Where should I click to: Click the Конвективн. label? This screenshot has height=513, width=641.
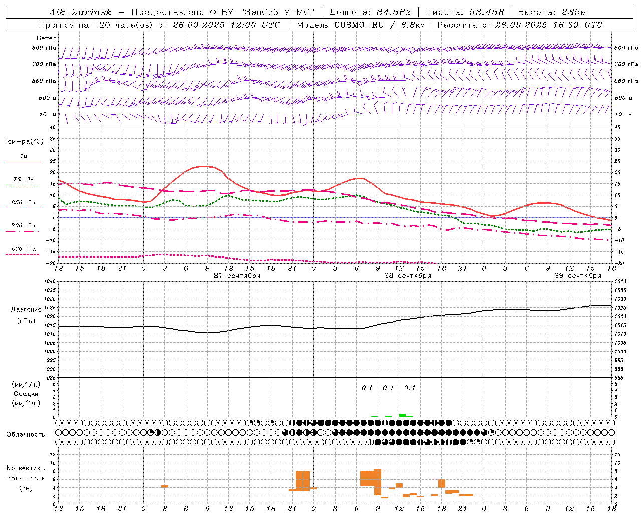(26, 468)
